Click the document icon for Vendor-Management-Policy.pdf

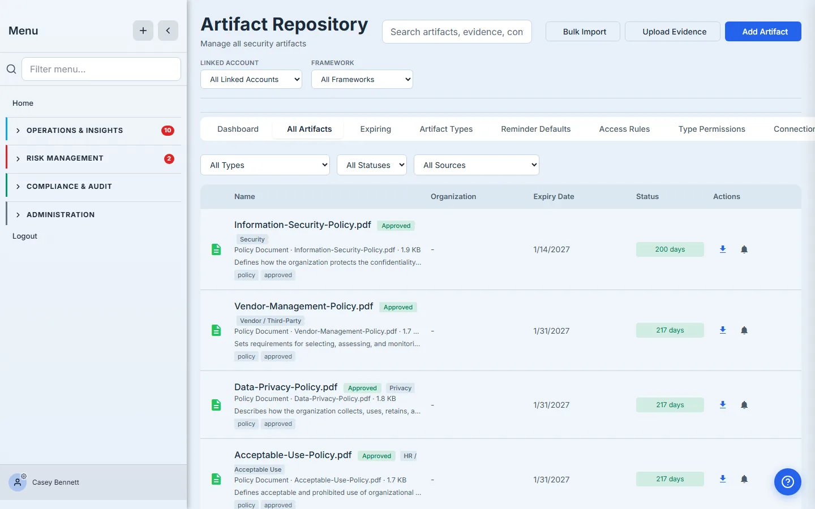pos(216,330)
